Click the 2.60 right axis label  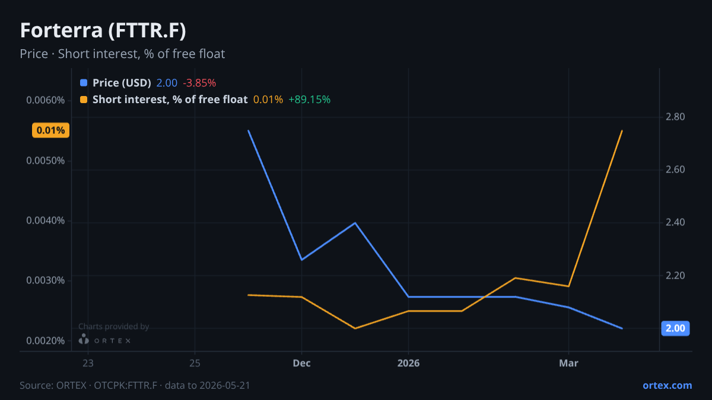coord(676,169)
